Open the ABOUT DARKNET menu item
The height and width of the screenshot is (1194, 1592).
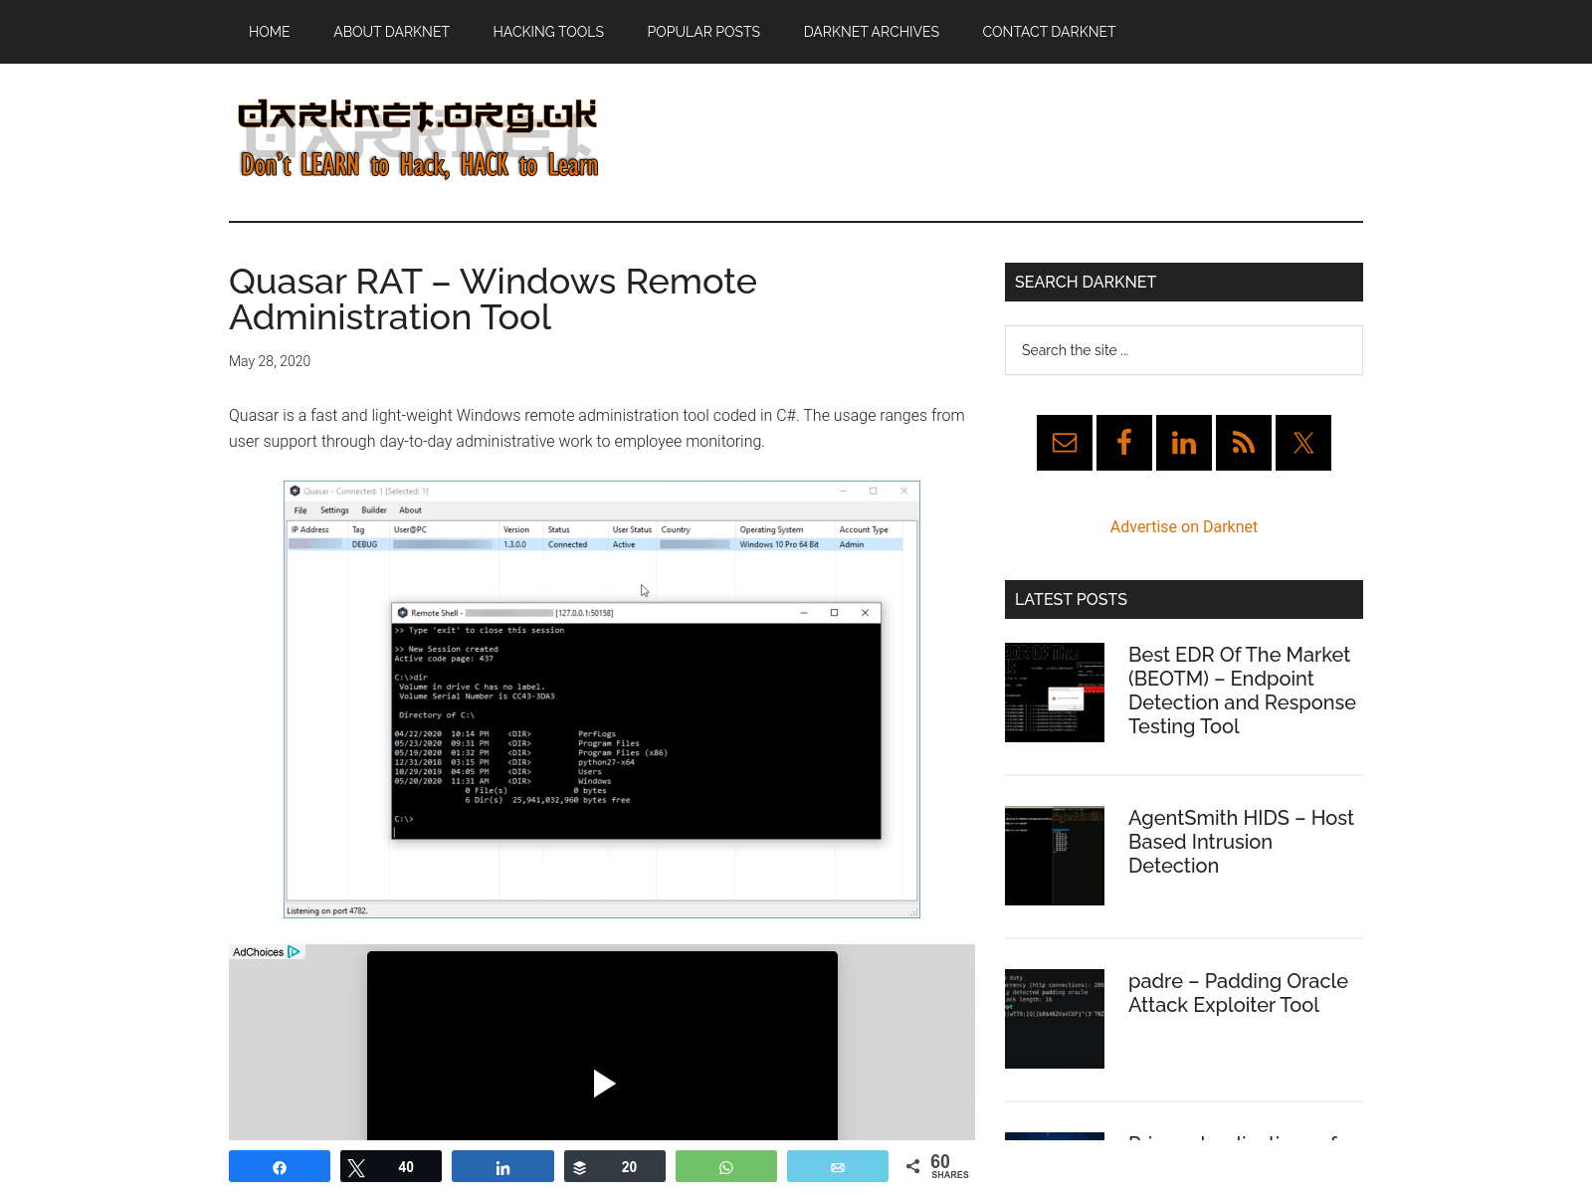coord(391,32)
